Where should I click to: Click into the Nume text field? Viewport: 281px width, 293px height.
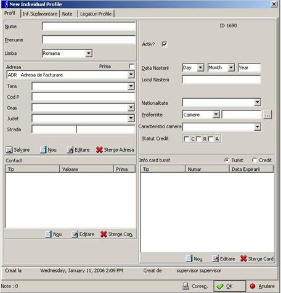tap(89, 27)
